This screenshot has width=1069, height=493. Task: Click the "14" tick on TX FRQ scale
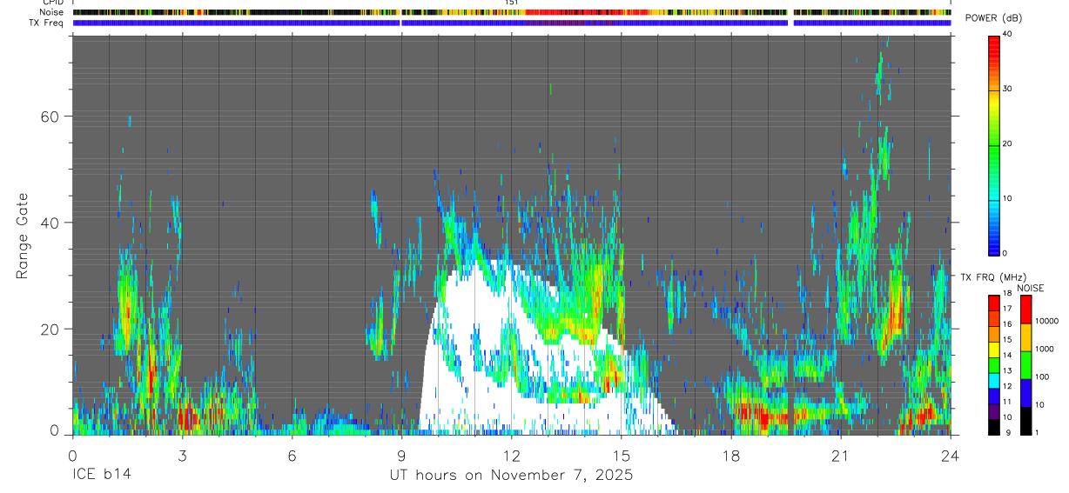click(1007, 355)
